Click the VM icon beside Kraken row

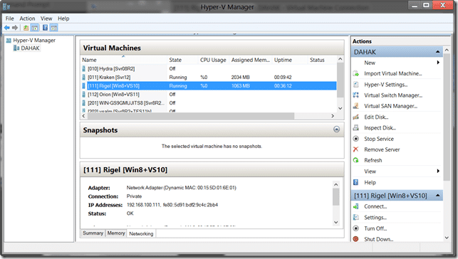(x=84, y=78)
